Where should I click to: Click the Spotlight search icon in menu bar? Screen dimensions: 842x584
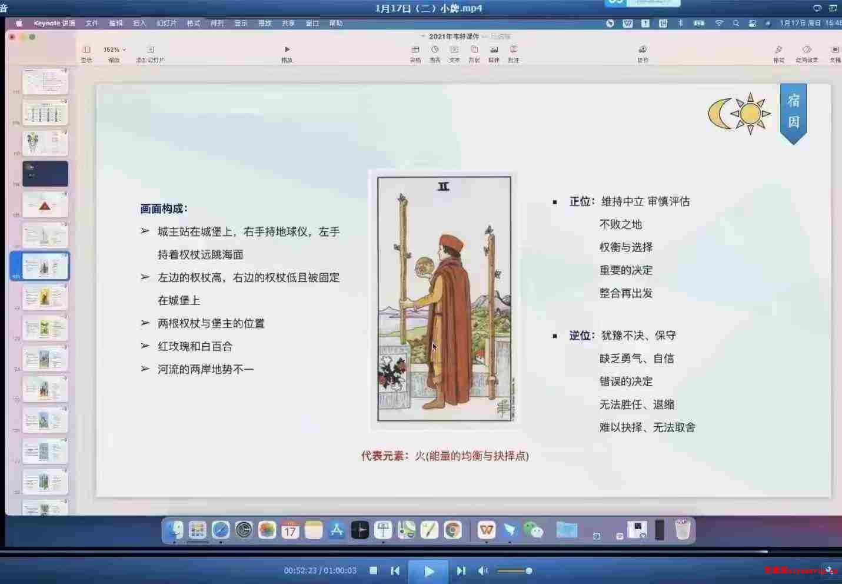(735, 24)
